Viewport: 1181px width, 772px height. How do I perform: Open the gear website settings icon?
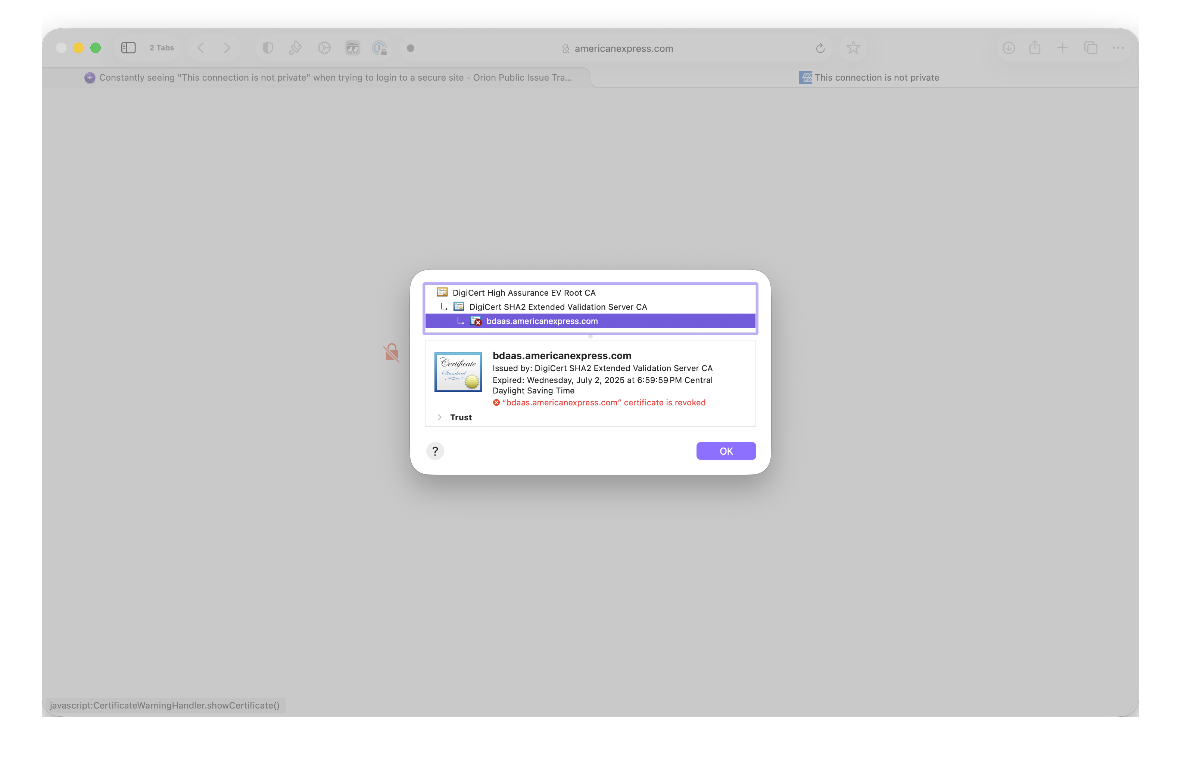click(x=324, y=48)
